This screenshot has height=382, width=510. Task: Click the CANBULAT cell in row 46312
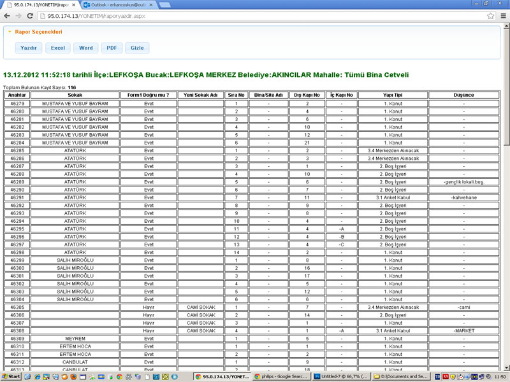pos(75,362)
